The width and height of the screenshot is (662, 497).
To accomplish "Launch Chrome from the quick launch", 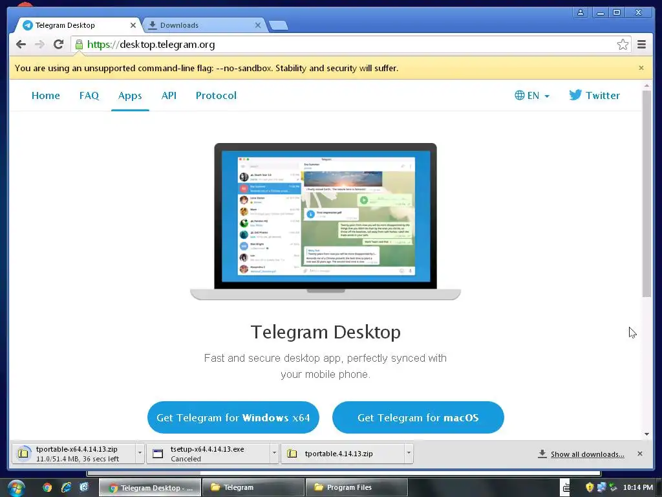I will coord(47,487).
